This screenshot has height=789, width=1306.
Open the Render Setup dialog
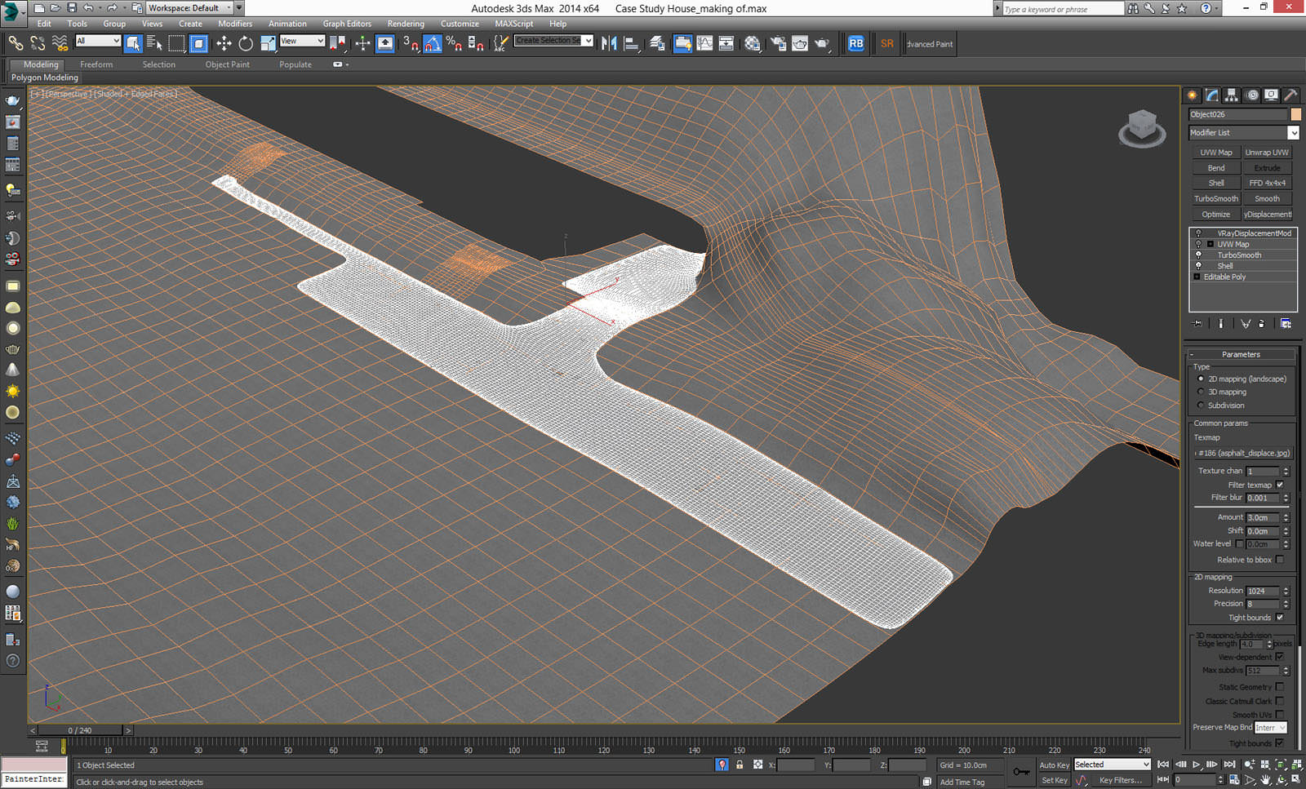[778, 43]
